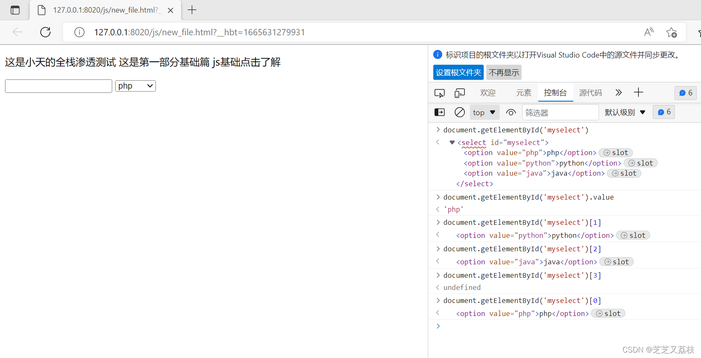Open a new browser tab
Screen dimensions: 701x358
(x=192, y=10)
